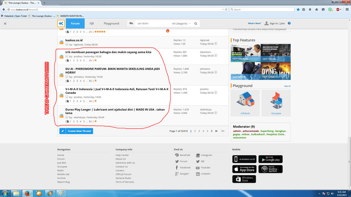Viewport: 351px width, 197px height.
Task: Expand preview arrow of kaskus.co.id thread
Action: (x=67, y=44)
